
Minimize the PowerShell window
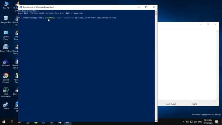[139, 7]
